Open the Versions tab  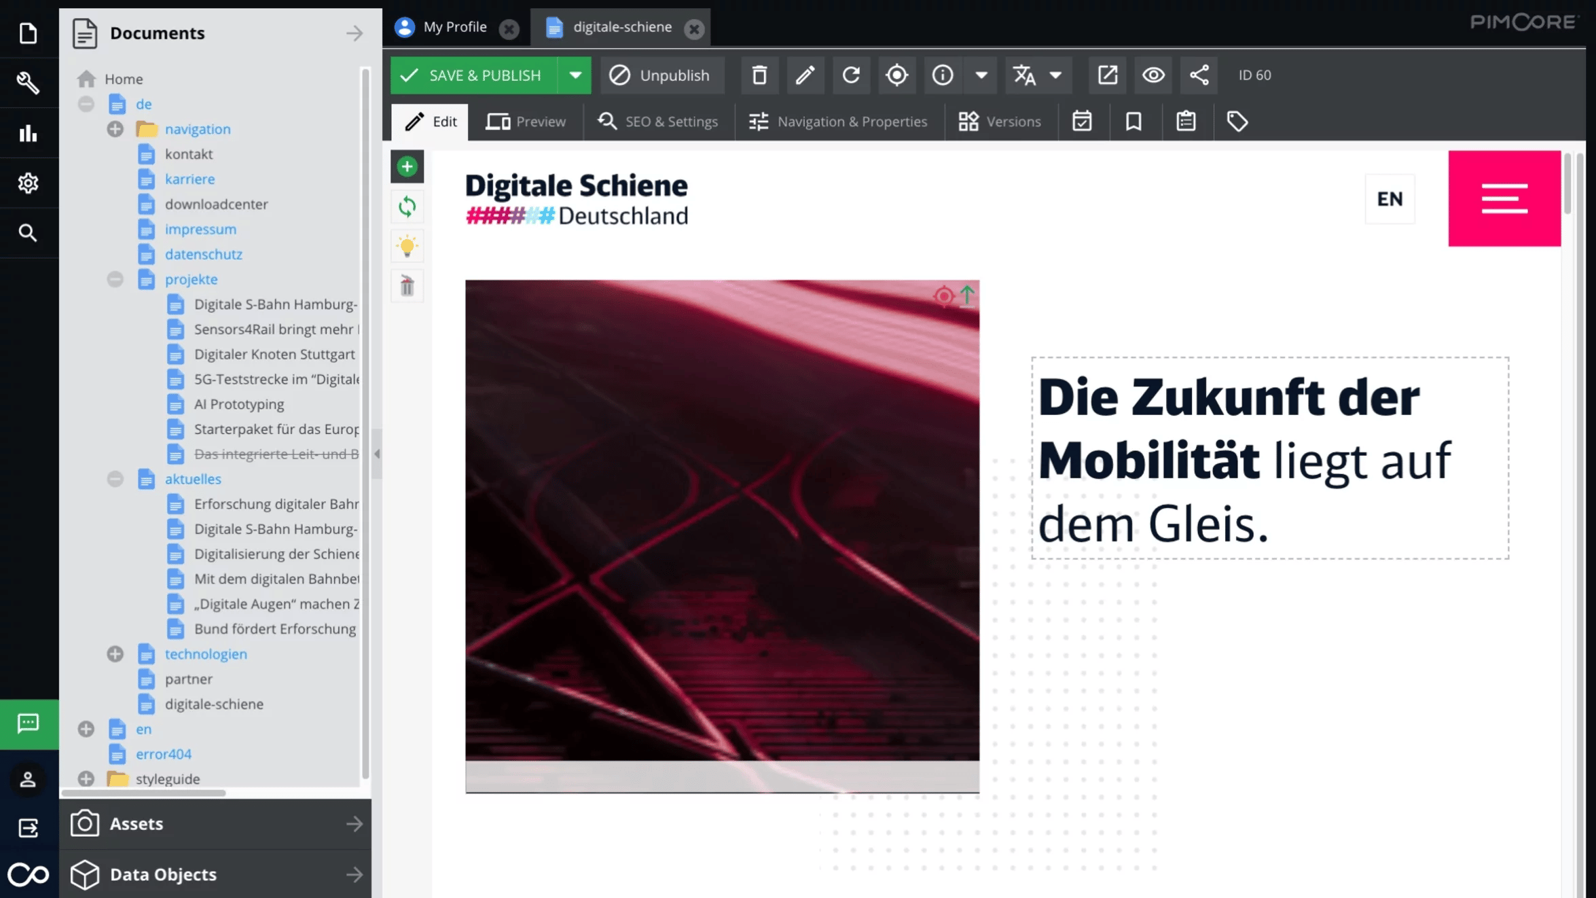[x=999, y=122]
